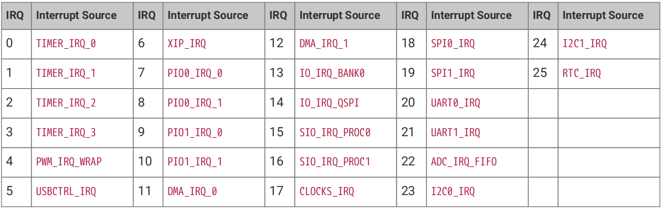The image size is (662, 209).
Task: Click the PIO1_IRQ_0 cell
Action: pyautogui.click(x=195, y=133)
